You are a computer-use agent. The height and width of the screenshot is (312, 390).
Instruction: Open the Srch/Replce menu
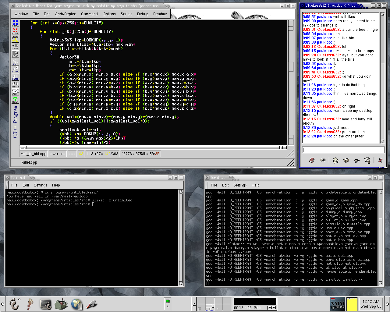[x=66, y=14]
